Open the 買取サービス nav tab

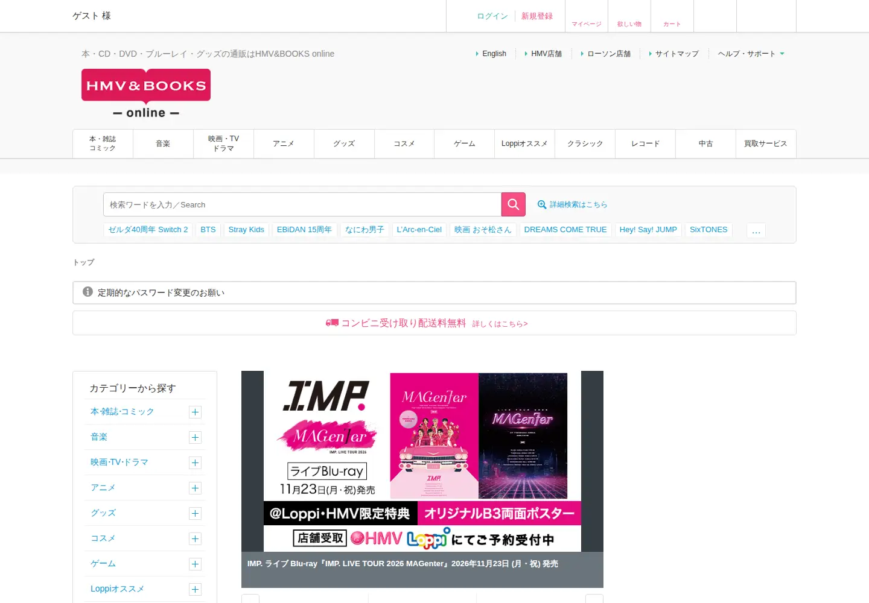tap(766, 144)
